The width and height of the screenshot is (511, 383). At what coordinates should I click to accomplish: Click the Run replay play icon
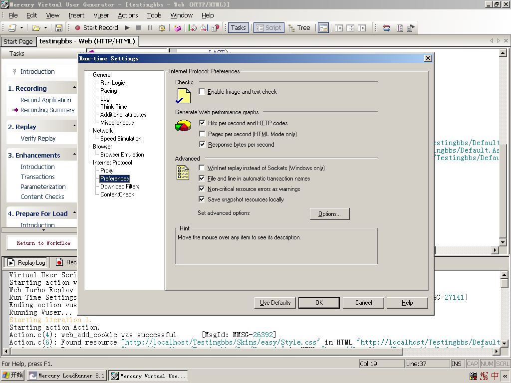(x=127, y=28)
